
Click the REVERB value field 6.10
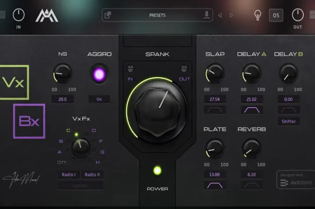(x=252, y=174)
